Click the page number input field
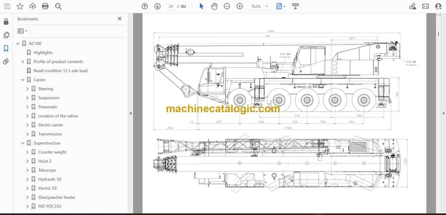Viewport: 446px width, 215px height. (171, 6)
